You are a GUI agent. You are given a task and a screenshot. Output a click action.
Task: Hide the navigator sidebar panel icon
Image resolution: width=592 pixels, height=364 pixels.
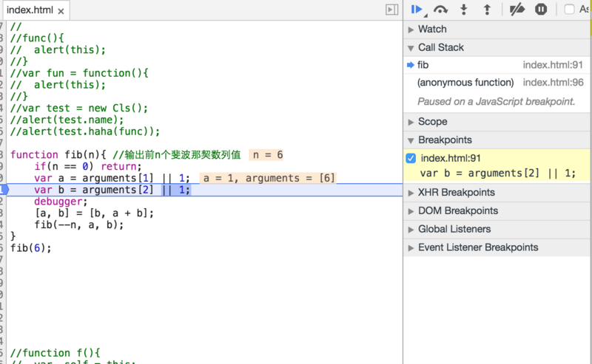391,10
